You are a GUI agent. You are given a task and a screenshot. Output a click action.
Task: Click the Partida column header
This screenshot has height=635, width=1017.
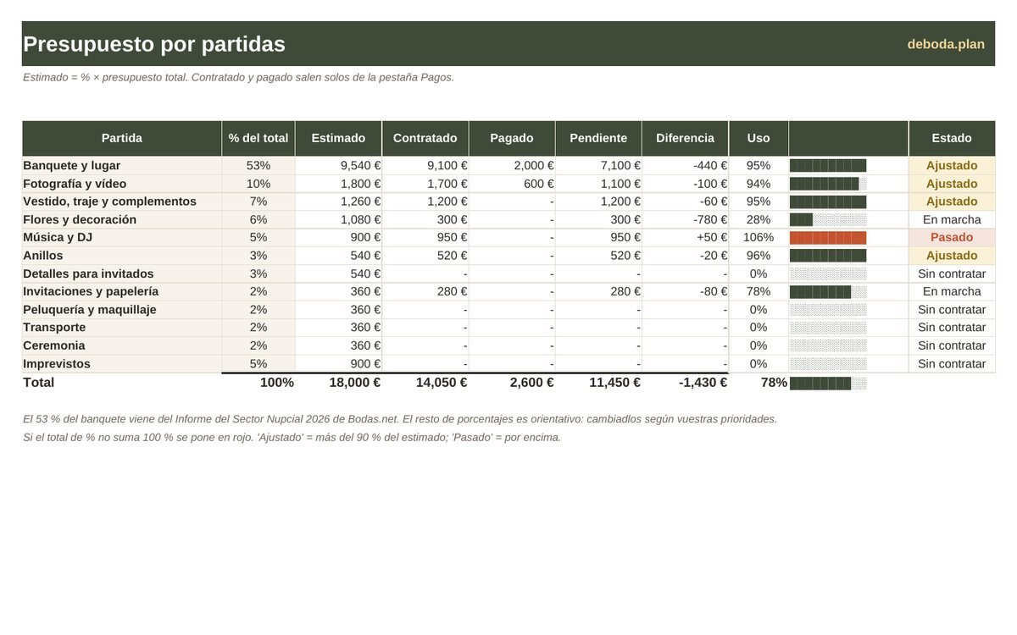pyautogui.click(x=122, y=138)
